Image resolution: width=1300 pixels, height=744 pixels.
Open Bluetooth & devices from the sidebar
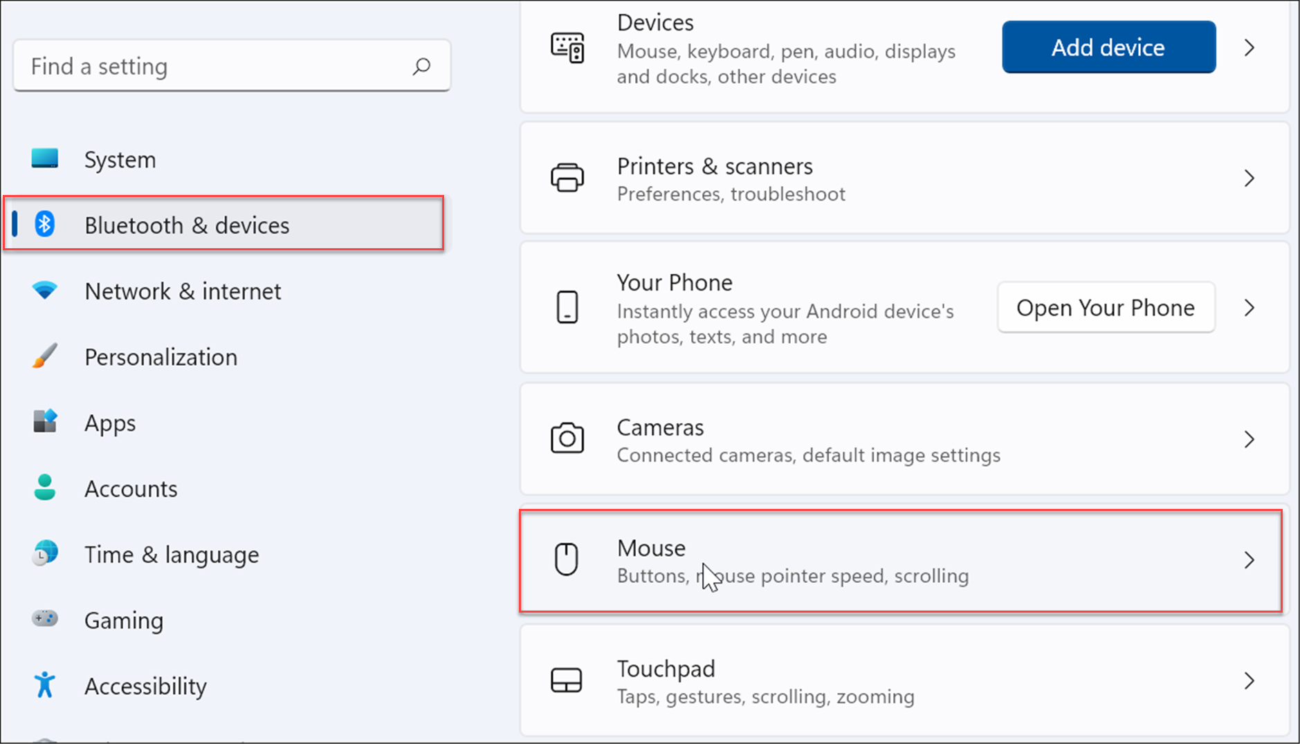coord(187,224)
